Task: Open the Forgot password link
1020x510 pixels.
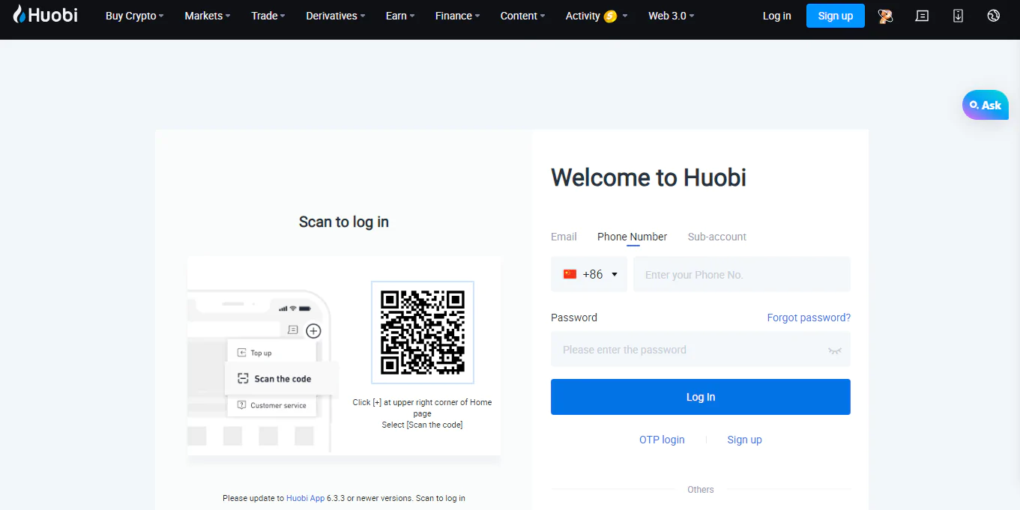Action: [809, 318]
